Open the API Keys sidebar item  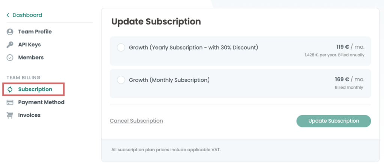pyautogui.click(x=29, y=45)
